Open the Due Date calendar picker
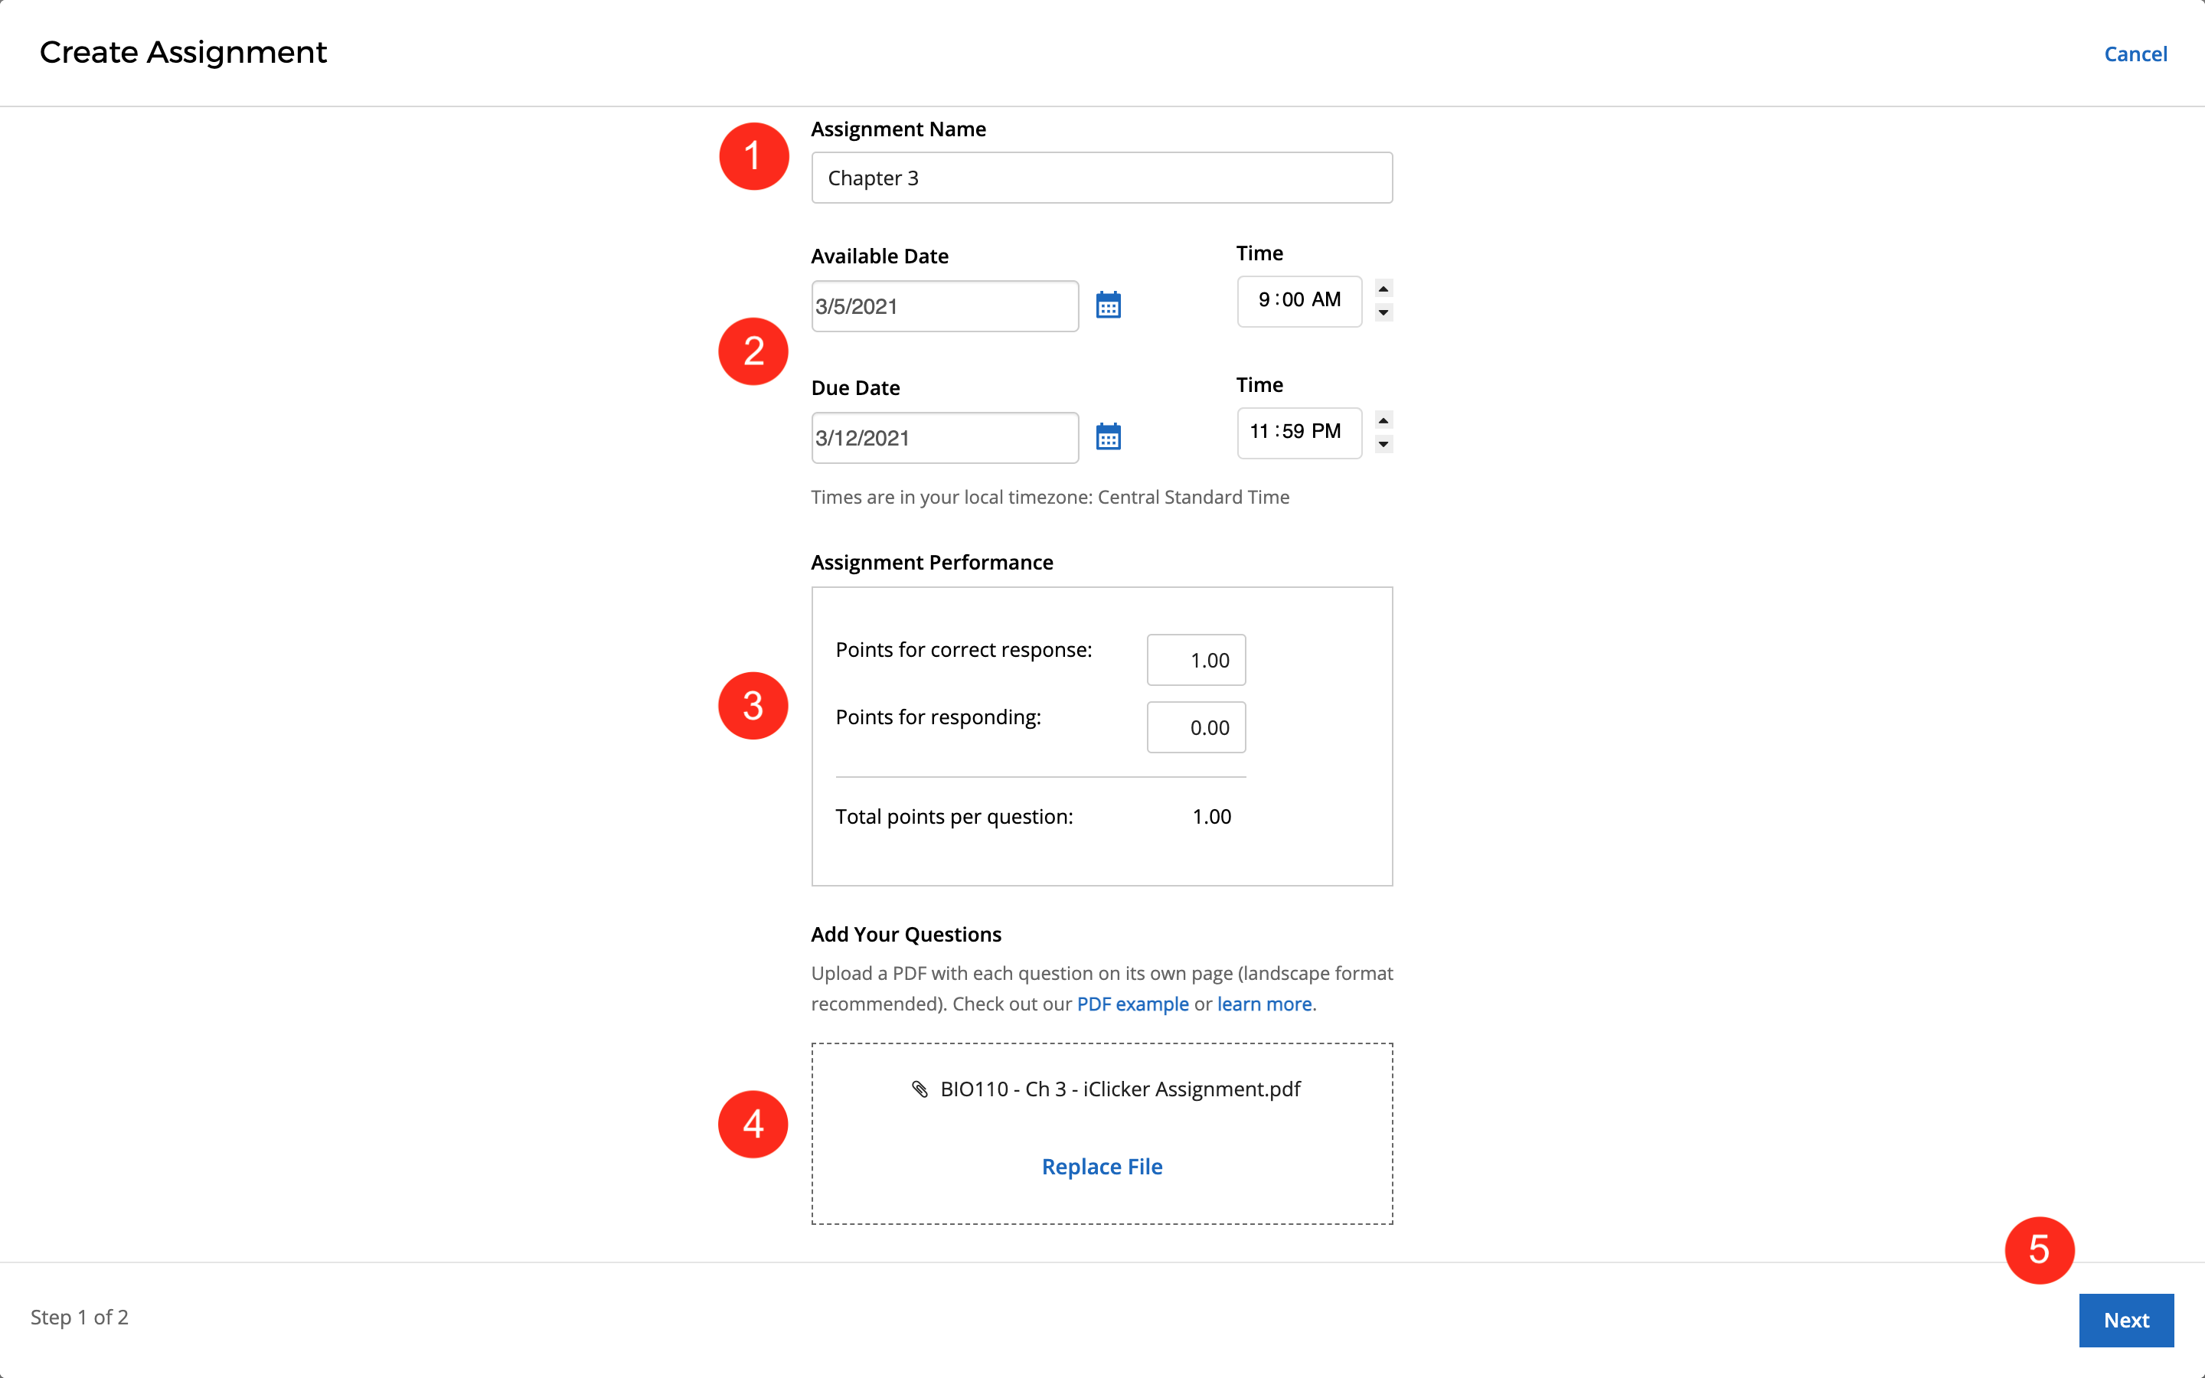 tap(1108, 436)
